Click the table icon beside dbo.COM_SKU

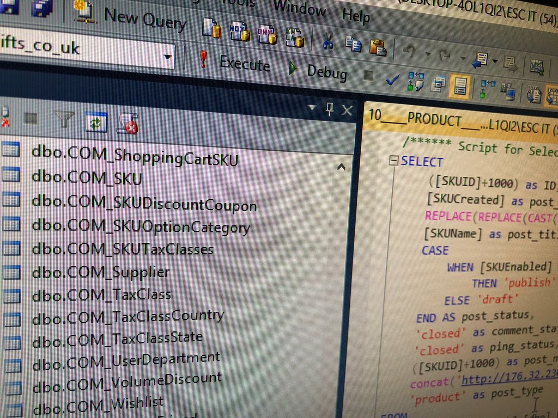click(x=10, y=176)
